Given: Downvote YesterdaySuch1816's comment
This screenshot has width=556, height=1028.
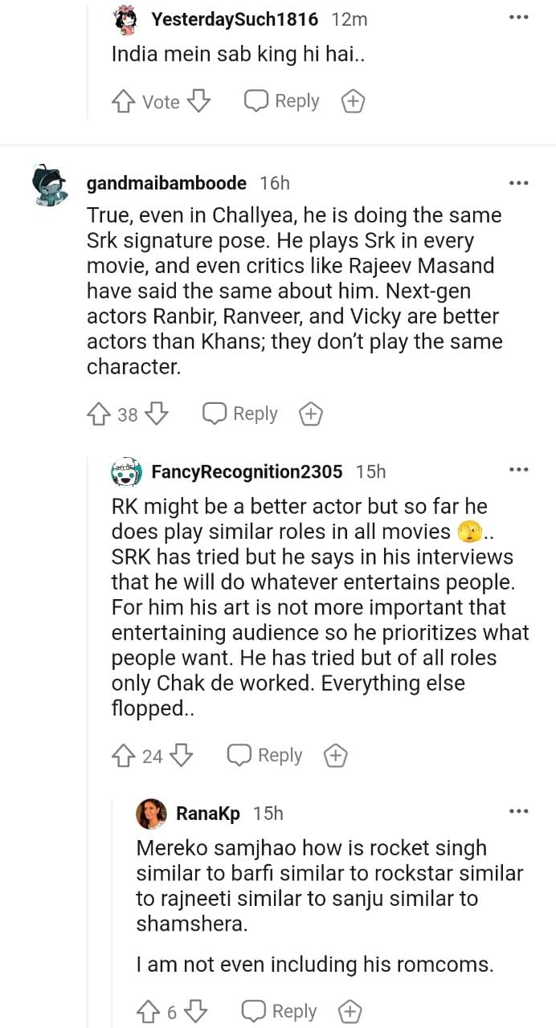Looking at the screenshot, I should (x=198, y=101).
